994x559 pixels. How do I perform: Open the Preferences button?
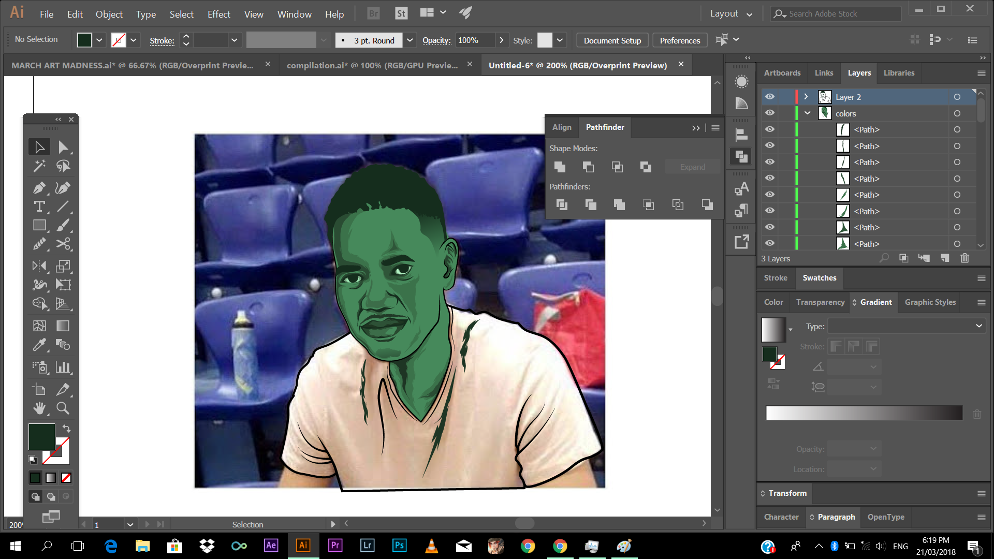(x=679, y=40)
